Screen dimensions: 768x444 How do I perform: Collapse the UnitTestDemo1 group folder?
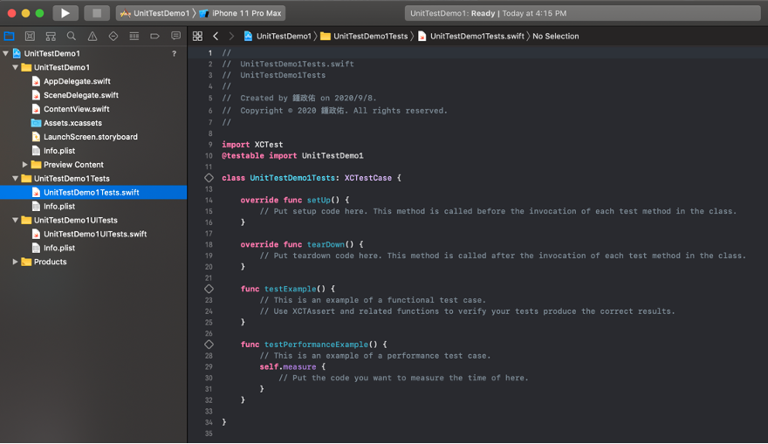click(15, 67)
